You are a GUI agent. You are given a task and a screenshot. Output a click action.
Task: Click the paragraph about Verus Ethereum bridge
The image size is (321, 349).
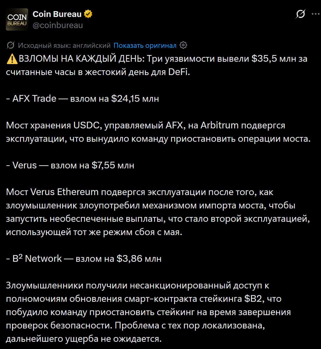[158, 212]
